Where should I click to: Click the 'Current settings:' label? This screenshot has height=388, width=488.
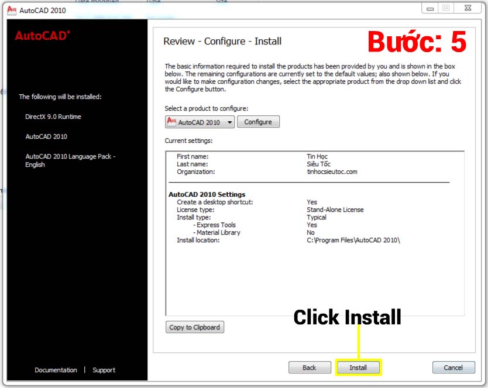[188, 140]
